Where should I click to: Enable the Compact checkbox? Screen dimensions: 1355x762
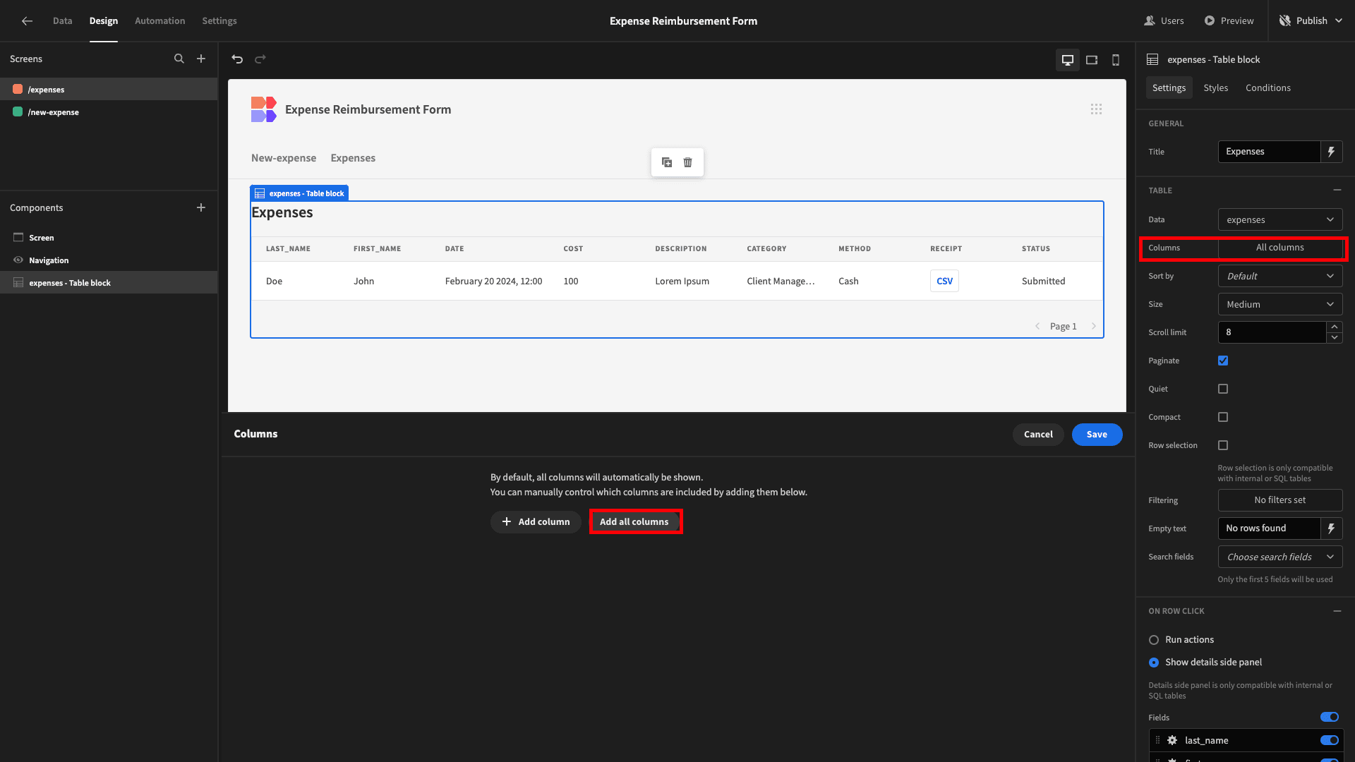(x=1223, y=417)
